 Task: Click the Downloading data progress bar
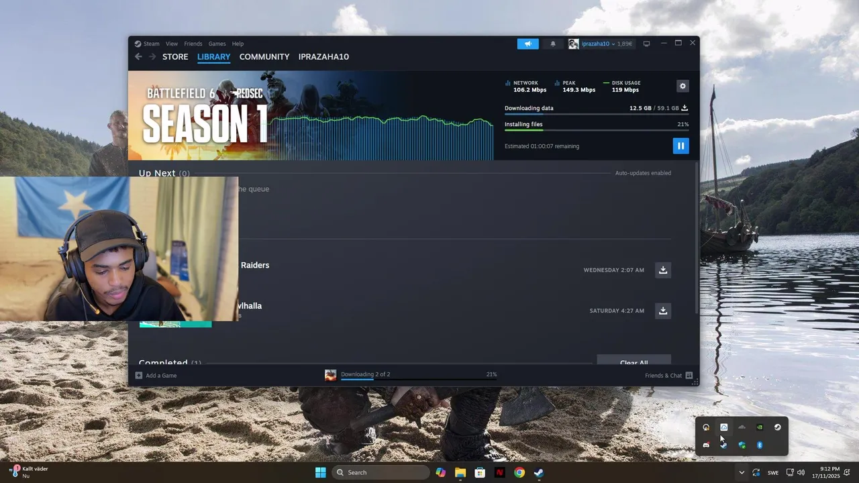tap(597, 114)
